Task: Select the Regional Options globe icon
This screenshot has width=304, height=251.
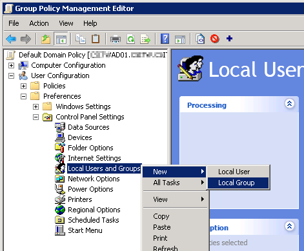Action: [60, 210]
